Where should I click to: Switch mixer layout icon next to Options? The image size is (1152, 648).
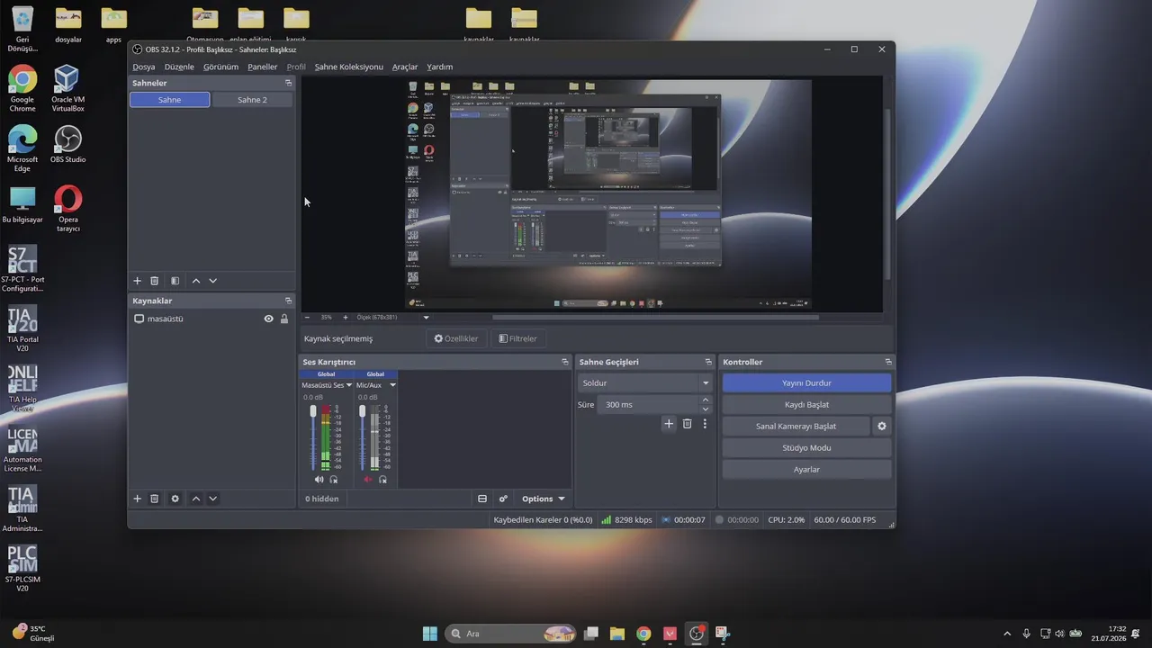(x=482, y=499)
